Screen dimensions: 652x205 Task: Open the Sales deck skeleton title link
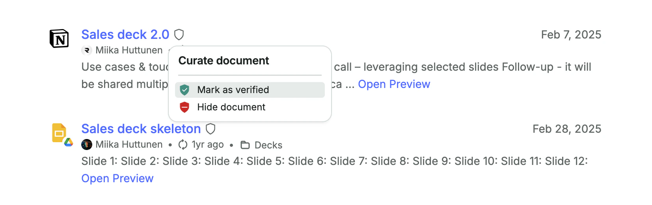pyautogui.click(x=141, y=129)
